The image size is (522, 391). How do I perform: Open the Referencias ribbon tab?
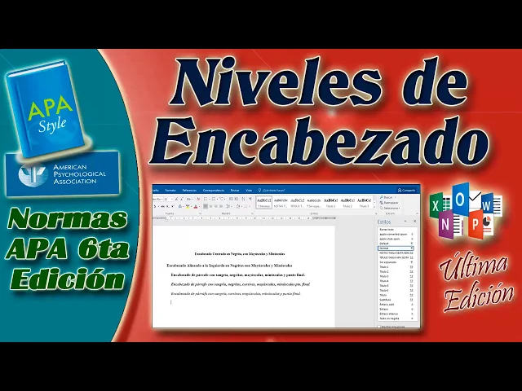pos(189,190)
